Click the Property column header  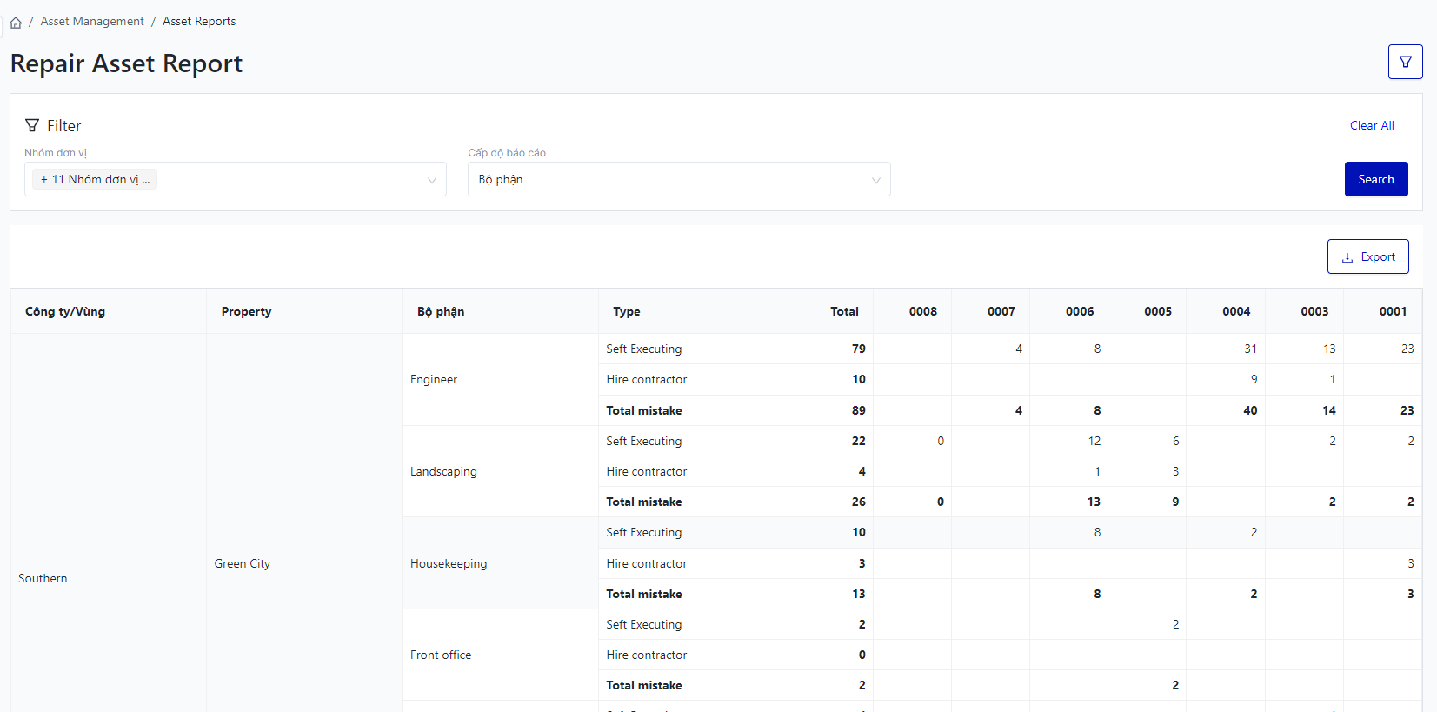[x=246, y=312]
